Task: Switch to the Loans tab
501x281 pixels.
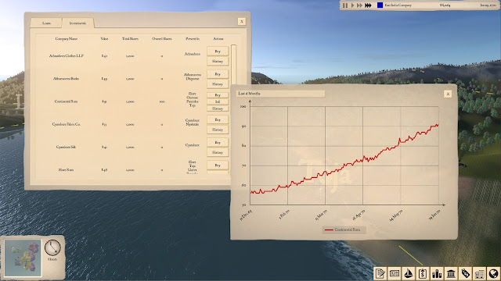Action: [46, 23]
